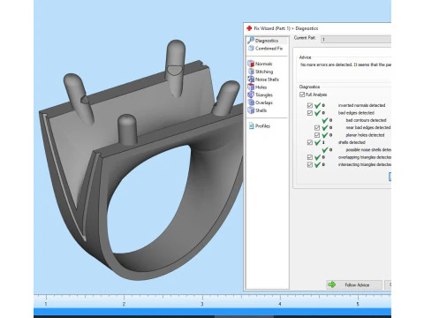Open the Diagnostics page in Fix Wizard
The image size is (424, 318).
pyautogui.click(x=266, y=41)
